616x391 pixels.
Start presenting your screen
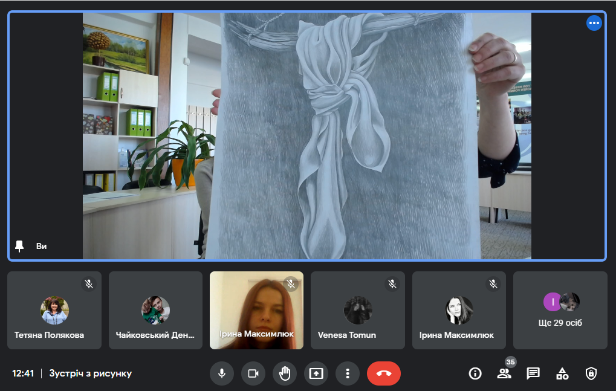316,373
